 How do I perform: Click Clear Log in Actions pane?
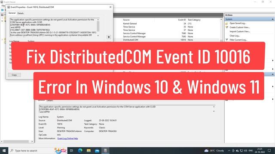pyautogui.click(x=235, y=36)
